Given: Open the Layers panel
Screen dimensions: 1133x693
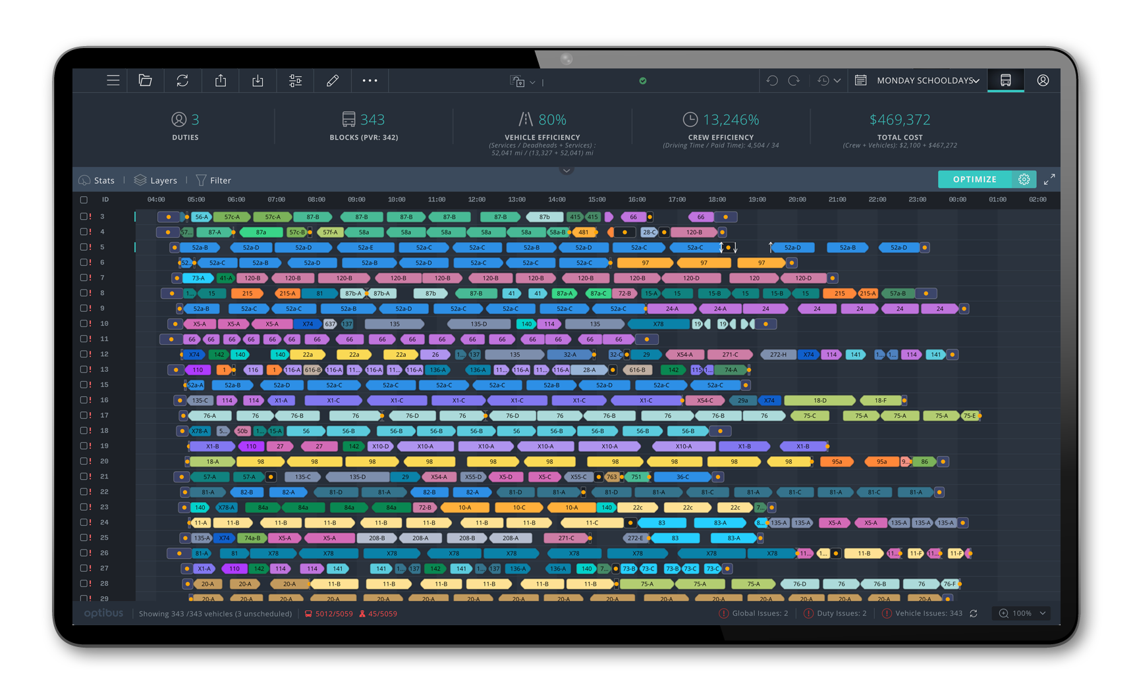Looking at the screenshot, I should coord(156,180).
